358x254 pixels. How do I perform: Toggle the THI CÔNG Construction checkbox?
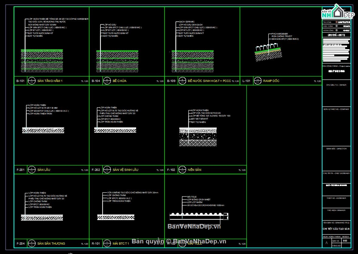click(336, 22)
